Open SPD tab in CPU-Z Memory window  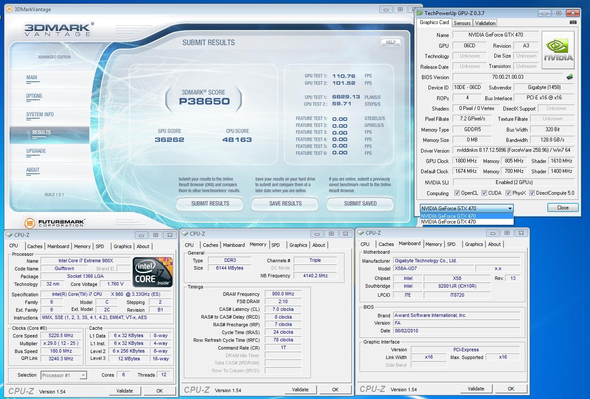coord(276,245)
